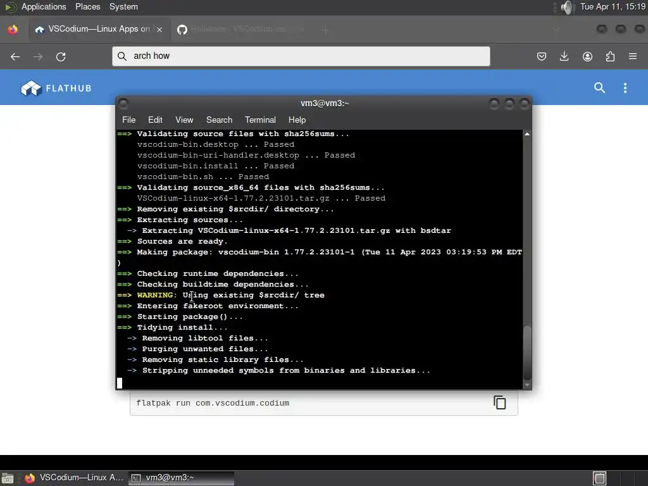Open the Firefox extensions menu
The width and height of the screenshot is (648, 486).
coord(610,56)
